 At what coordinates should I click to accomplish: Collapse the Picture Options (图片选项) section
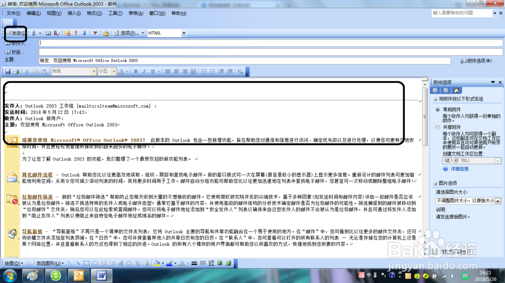point(435,183)
